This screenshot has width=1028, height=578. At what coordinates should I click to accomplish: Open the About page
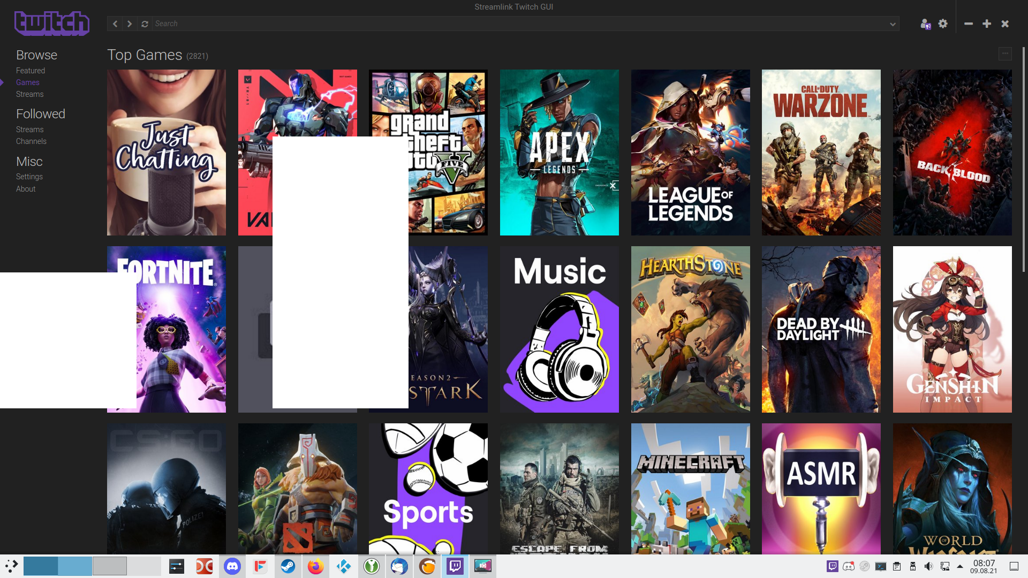[x=26, y=188]
